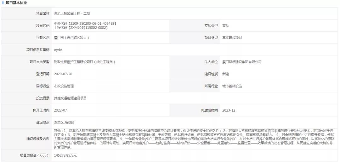Image resolution: width=340 pixels, height=162 pixels.
Task: Click the construction scope description paragraph
Action: pyautogui.click(x=193, y=139)
